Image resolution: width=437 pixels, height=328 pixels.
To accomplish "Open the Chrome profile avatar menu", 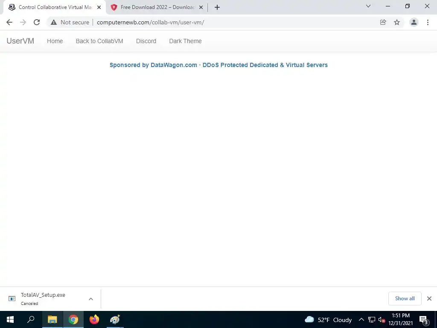I will 414,22.
